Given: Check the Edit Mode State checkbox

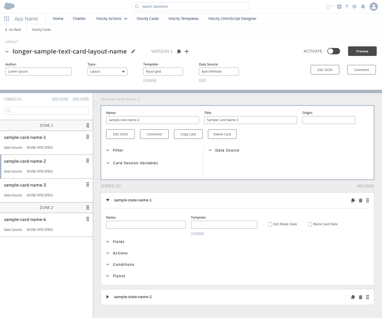Looking at the screenshot, I should click(270, 224).
